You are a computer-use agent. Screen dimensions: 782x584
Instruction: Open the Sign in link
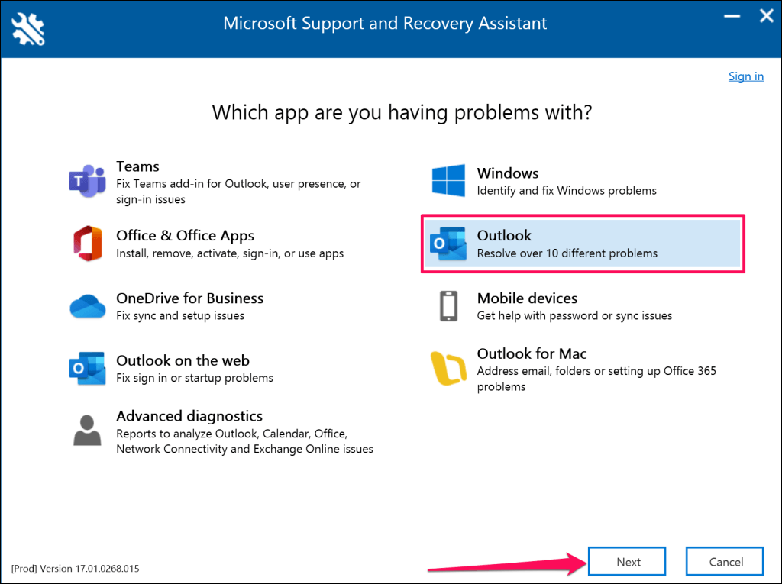click(745, 76)
